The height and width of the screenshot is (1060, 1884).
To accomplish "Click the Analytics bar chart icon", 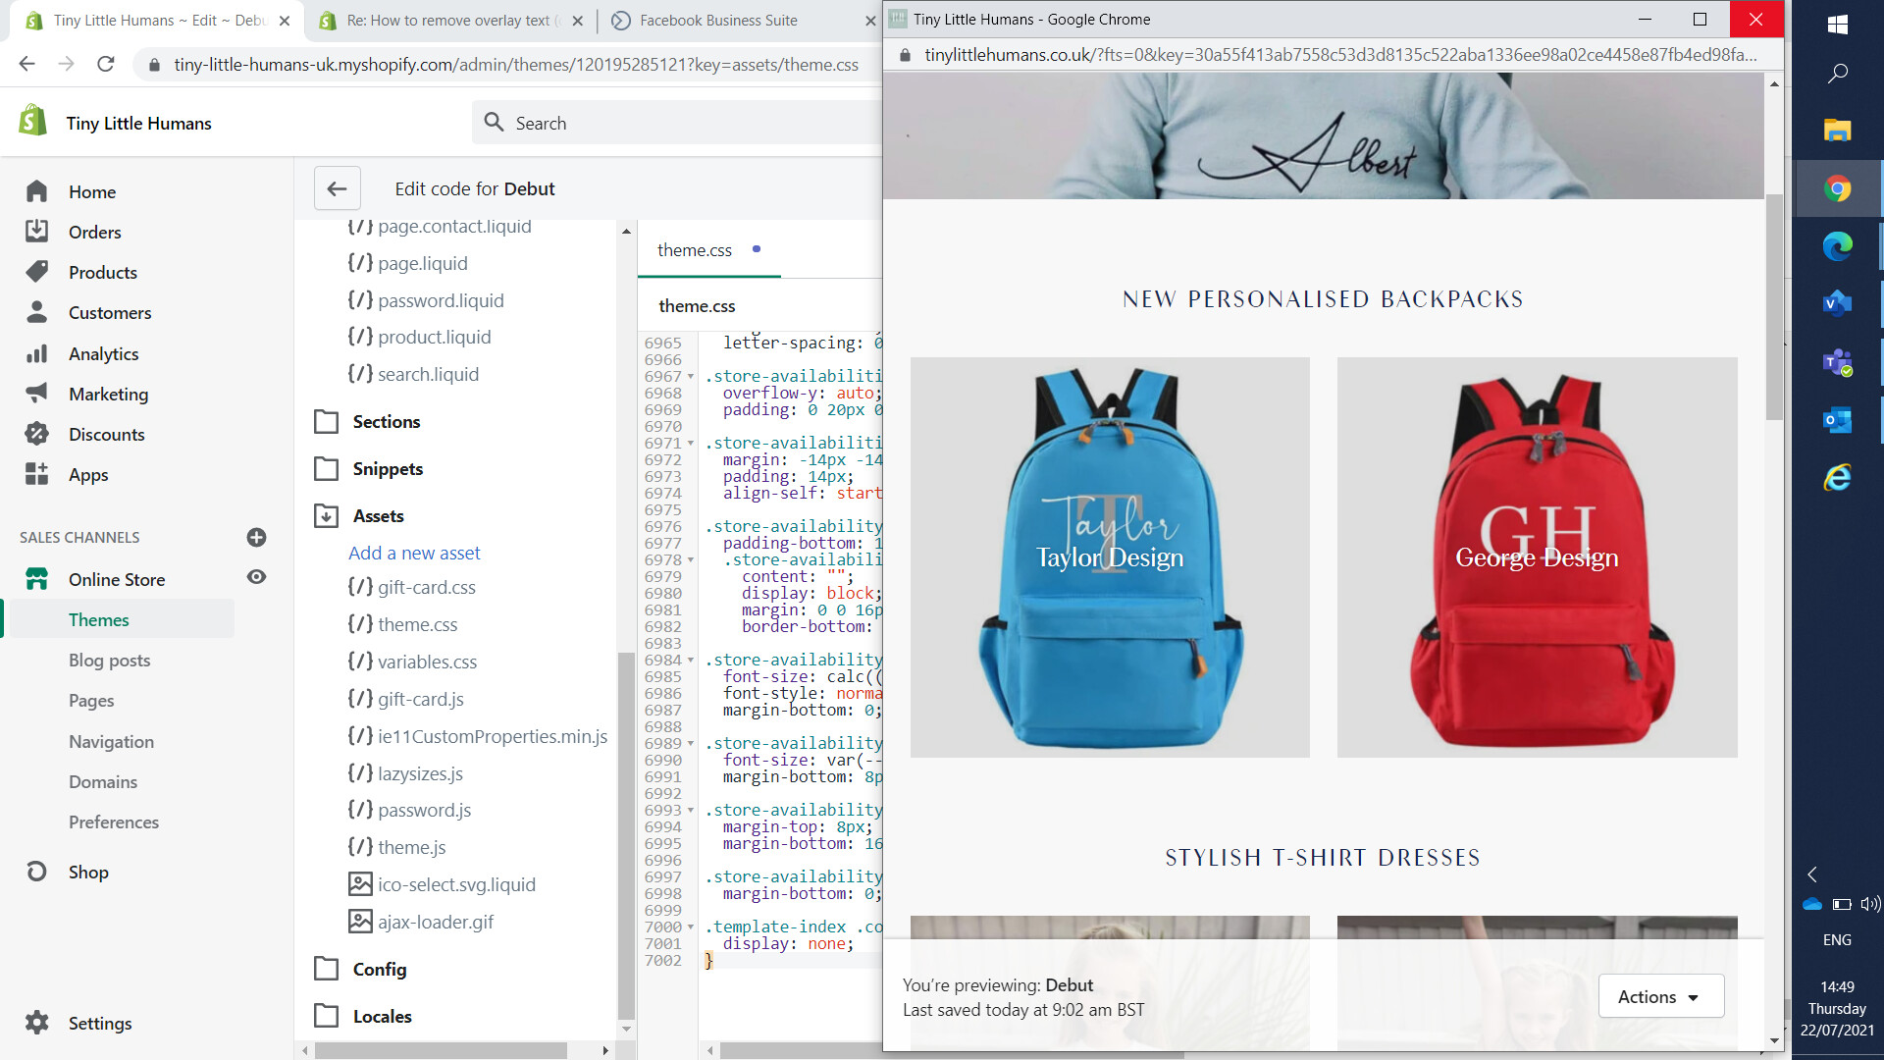I will click(x=36, y=353).
